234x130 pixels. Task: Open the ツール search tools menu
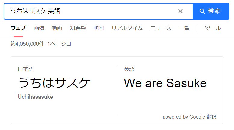pos(213,28)
